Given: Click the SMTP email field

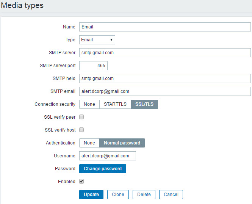Looking at the screenshot, I should pyautogui.click(x=165, y=91).
